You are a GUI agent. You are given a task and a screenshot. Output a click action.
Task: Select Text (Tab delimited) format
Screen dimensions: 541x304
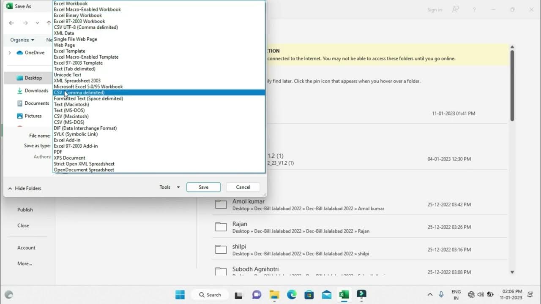tap(159, 68)
